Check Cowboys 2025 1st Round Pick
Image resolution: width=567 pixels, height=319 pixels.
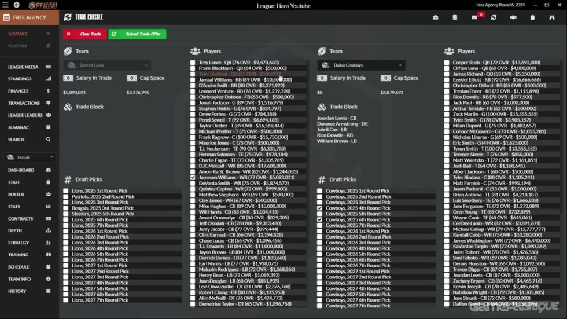319,191
